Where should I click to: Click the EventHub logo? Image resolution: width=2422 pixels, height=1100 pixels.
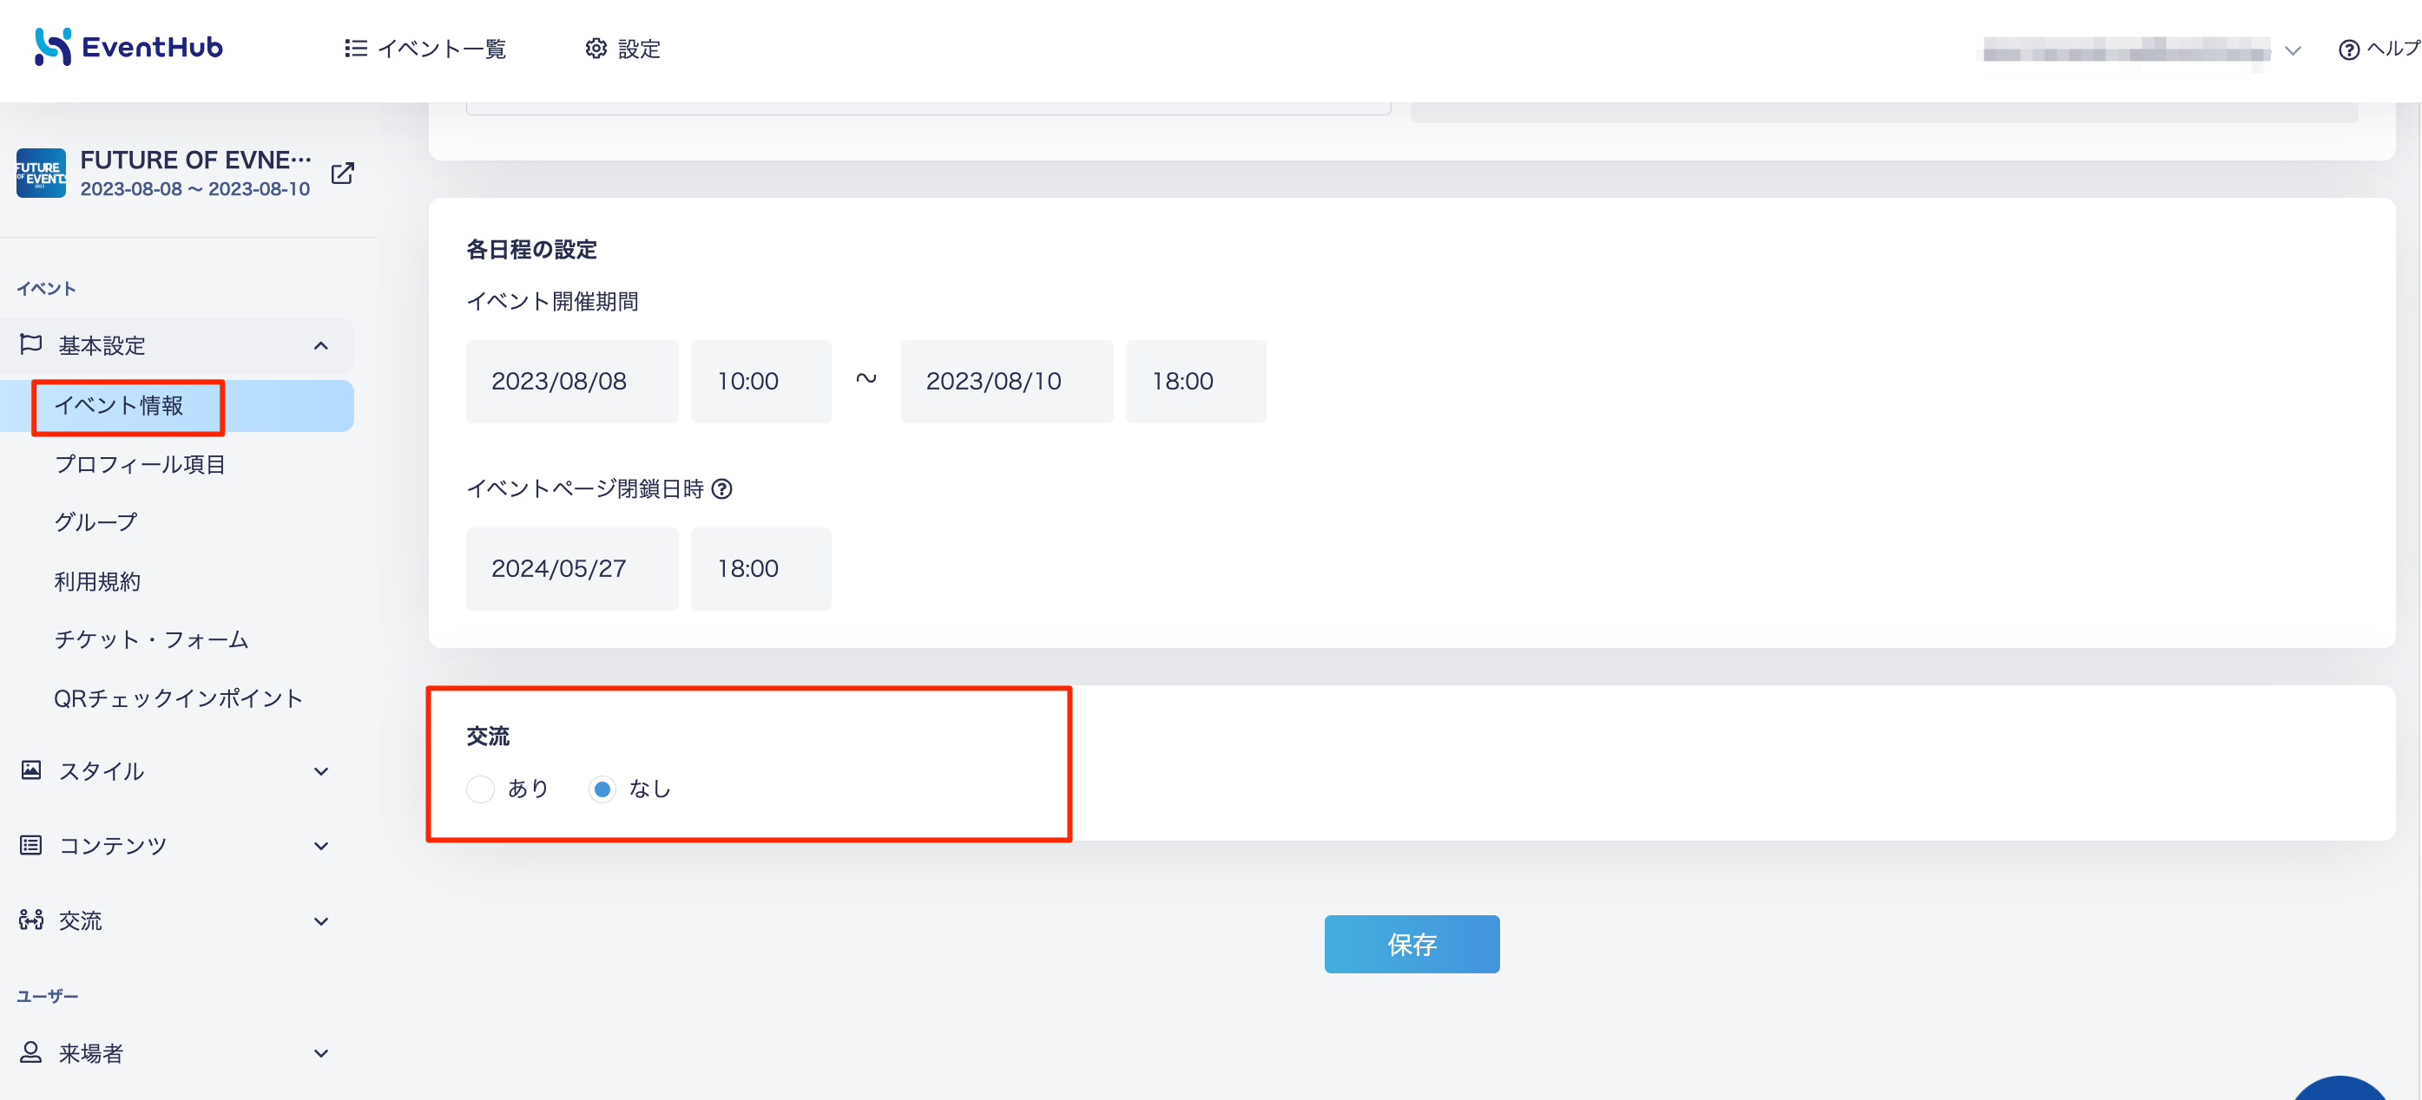click(128, 47)
